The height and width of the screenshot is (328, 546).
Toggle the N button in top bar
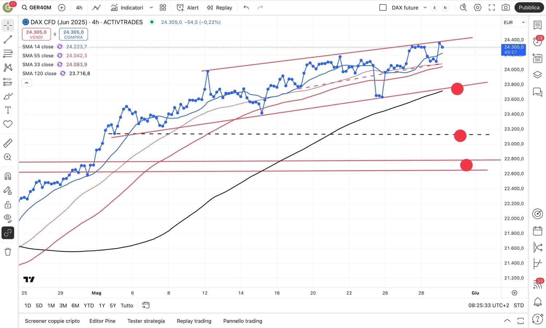[x=445, y=8]
